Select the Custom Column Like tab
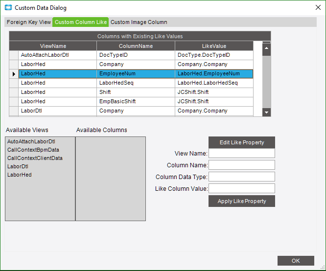This screenshot has width=326, height=271. point(81,22)
